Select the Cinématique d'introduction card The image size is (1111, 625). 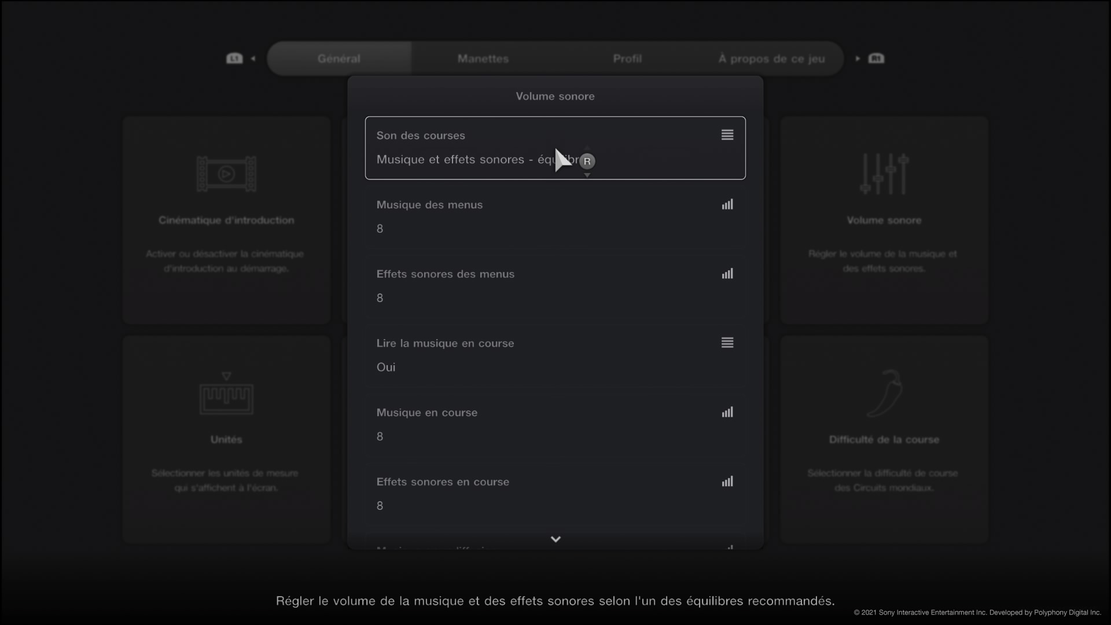[x=226, y=220]
